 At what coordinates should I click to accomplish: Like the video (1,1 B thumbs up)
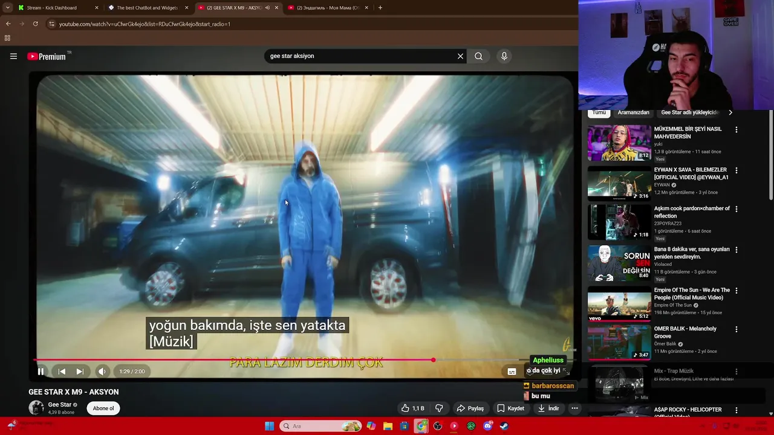pyautogui.click(x=414, y=408)
